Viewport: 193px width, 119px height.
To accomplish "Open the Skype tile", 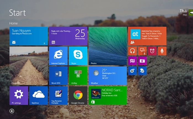I will point(78,56).
